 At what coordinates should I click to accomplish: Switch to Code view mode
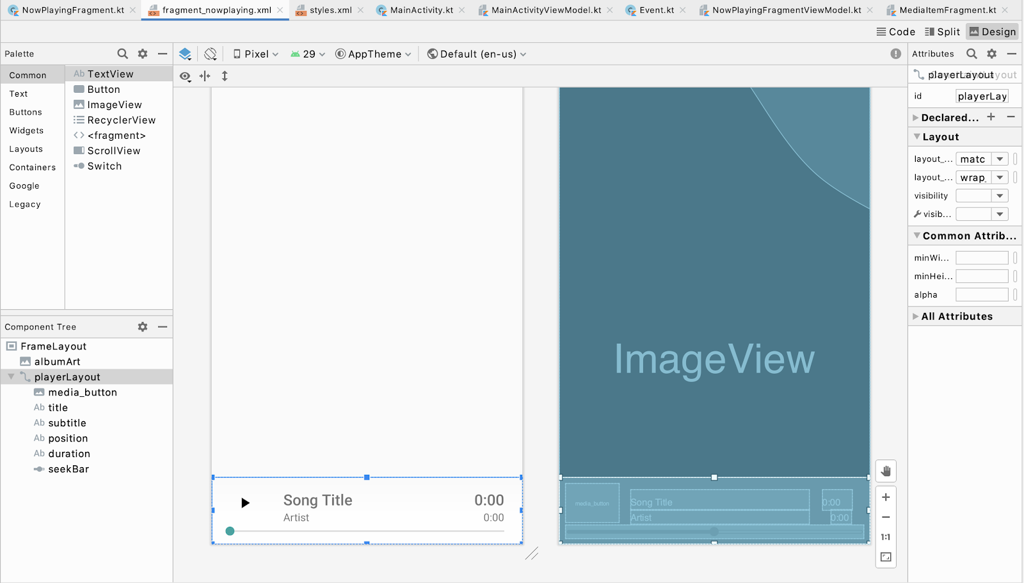click(x=895, y=32)
